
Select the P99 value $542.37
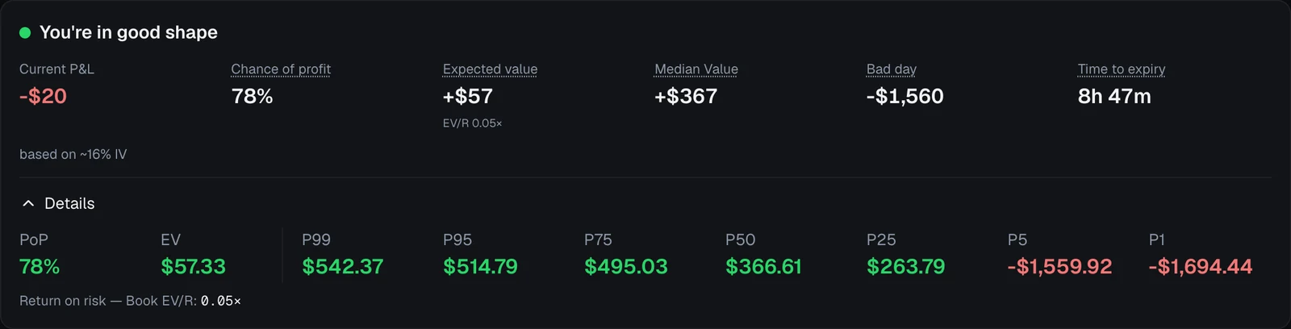click(343, 266)
